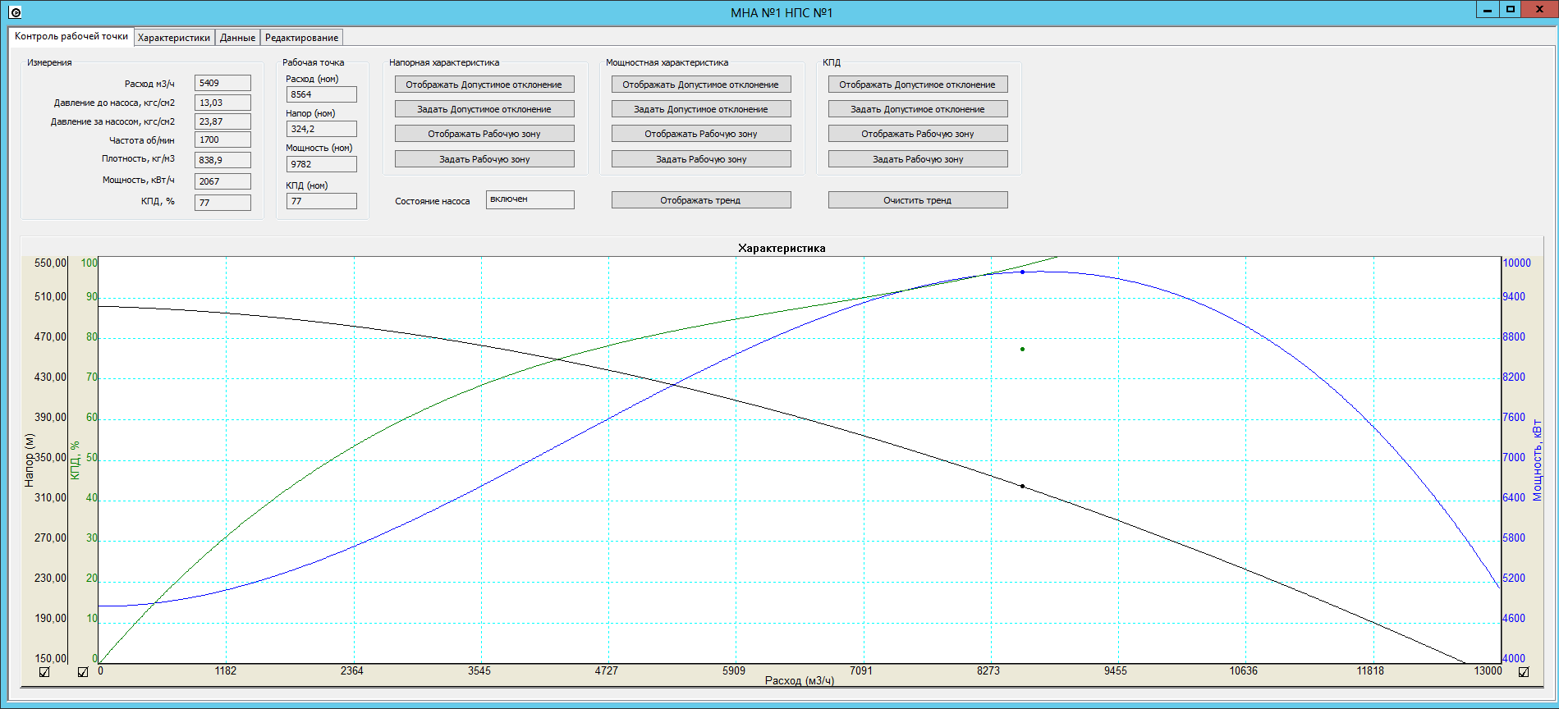
Task: Click the Напор (ном) field showing 324,2
Action: [x=322, y=129]
